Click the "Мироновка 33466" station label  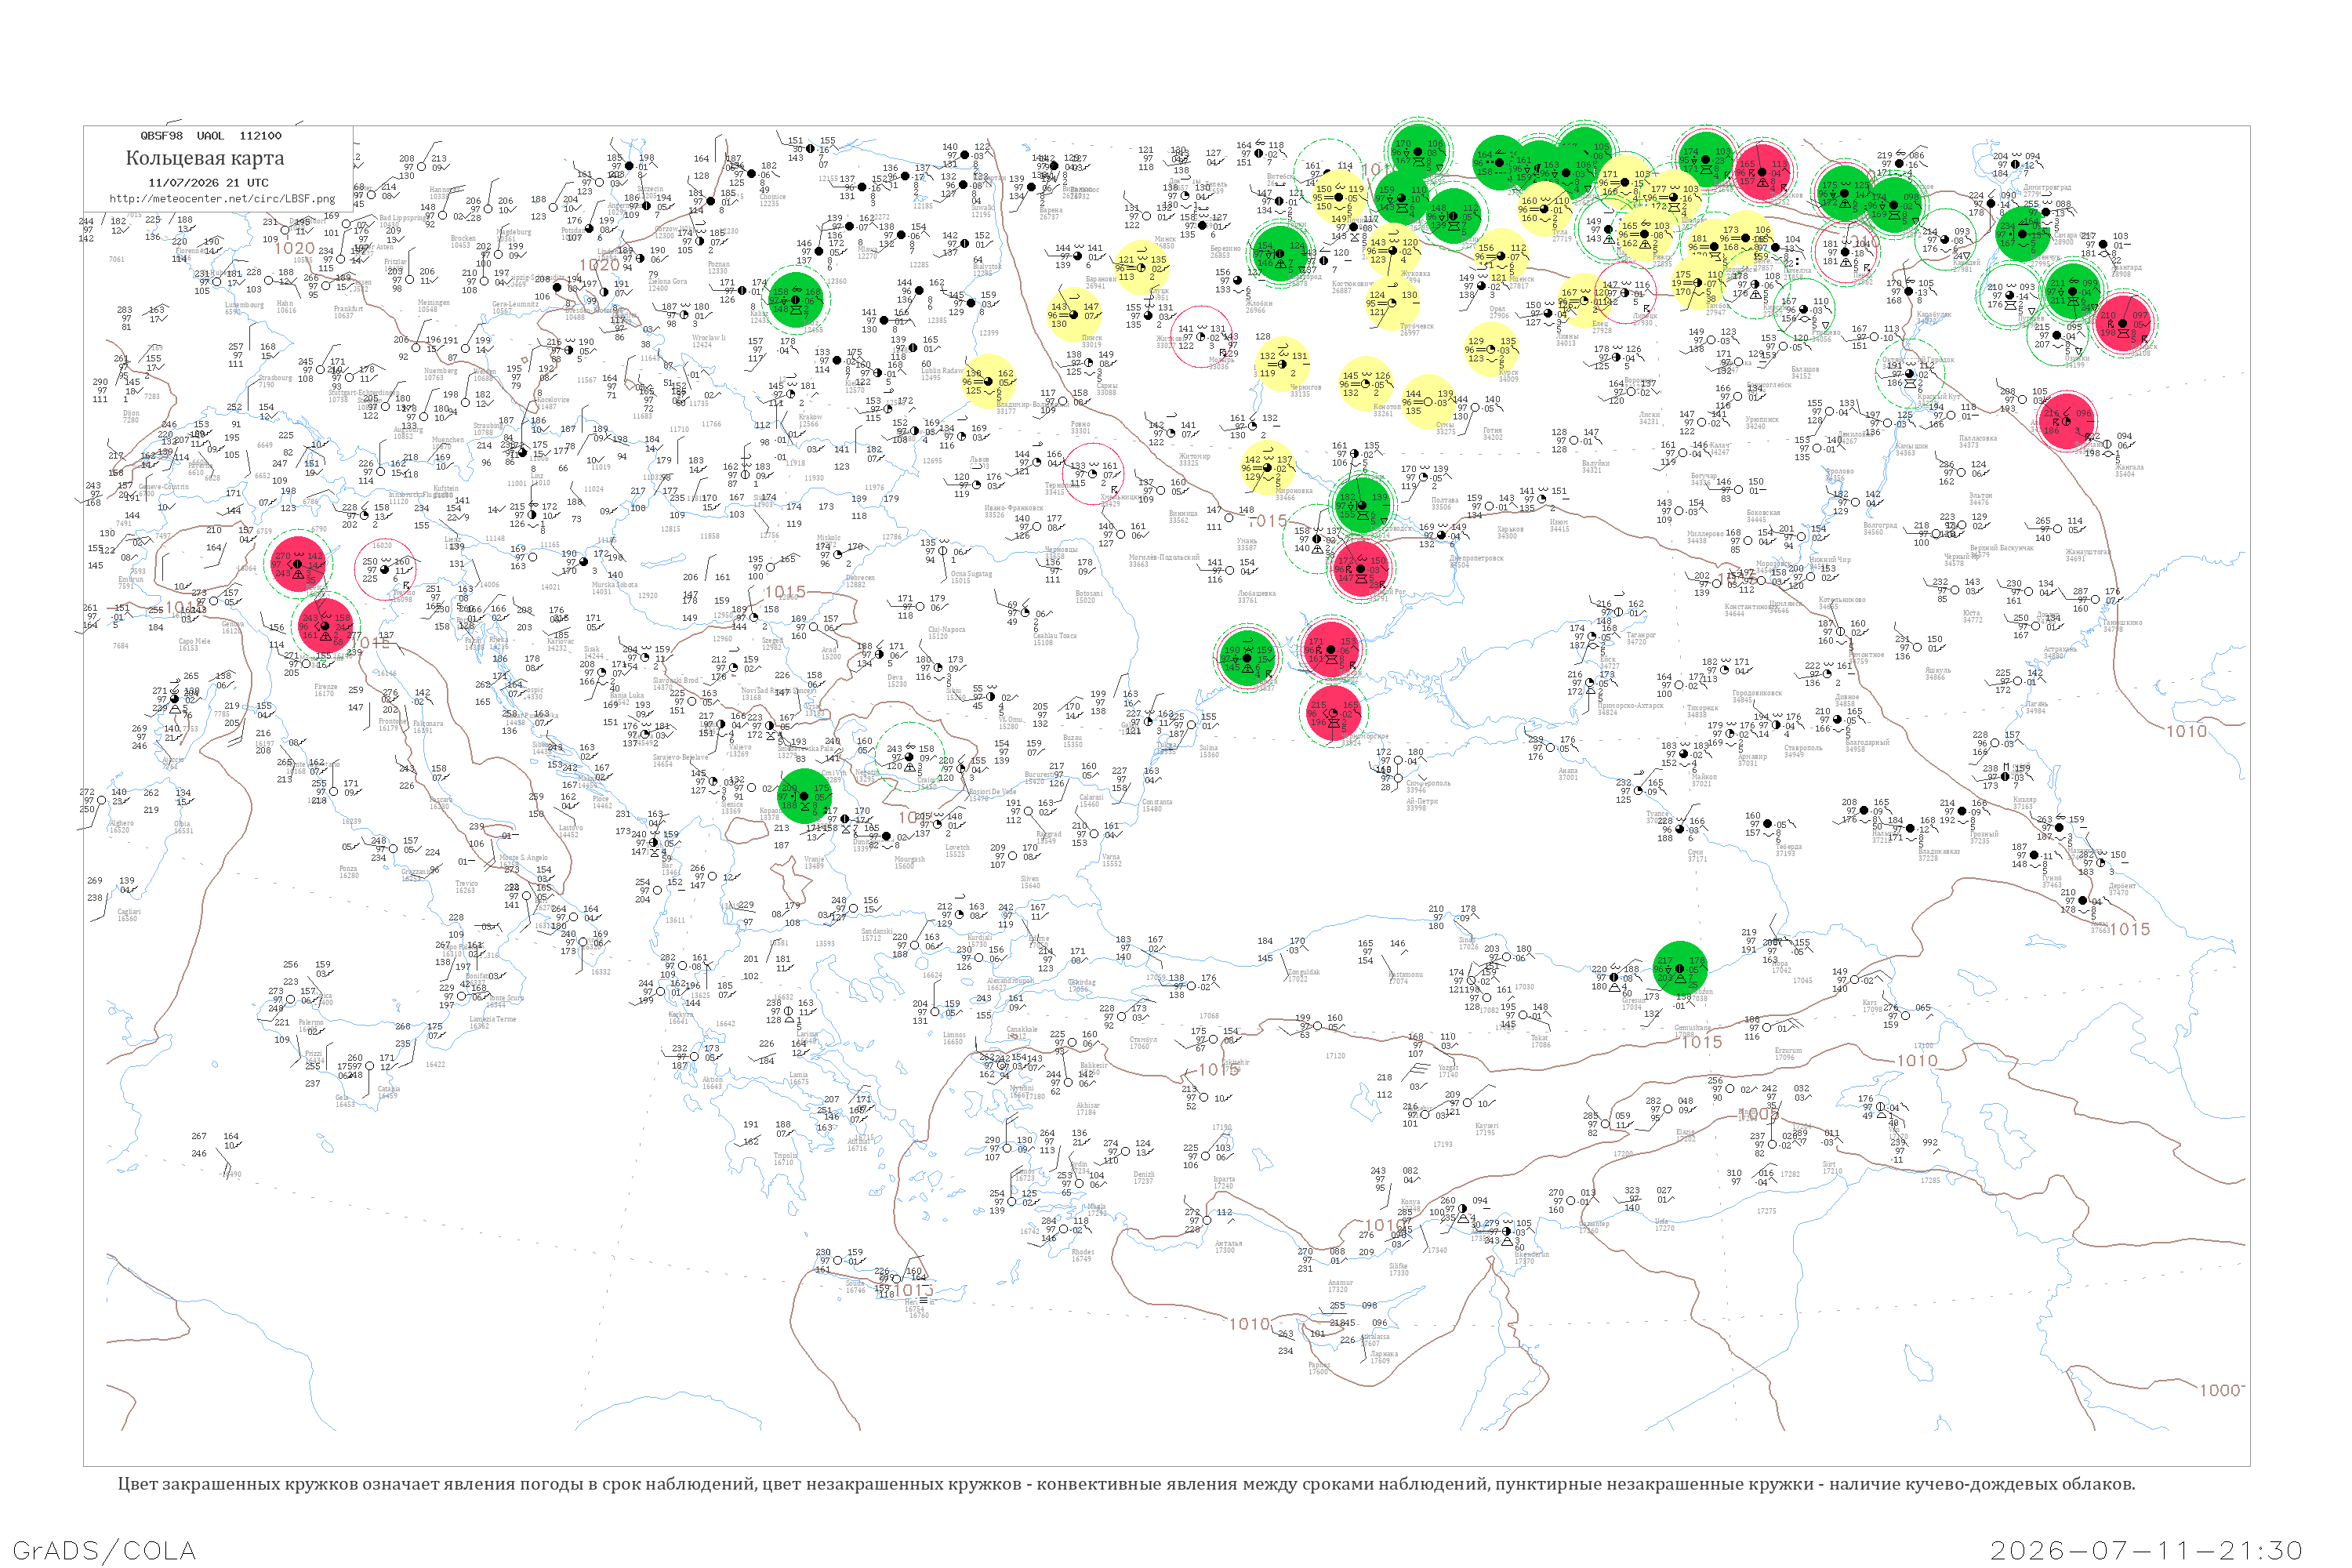tap(1294, 494)
